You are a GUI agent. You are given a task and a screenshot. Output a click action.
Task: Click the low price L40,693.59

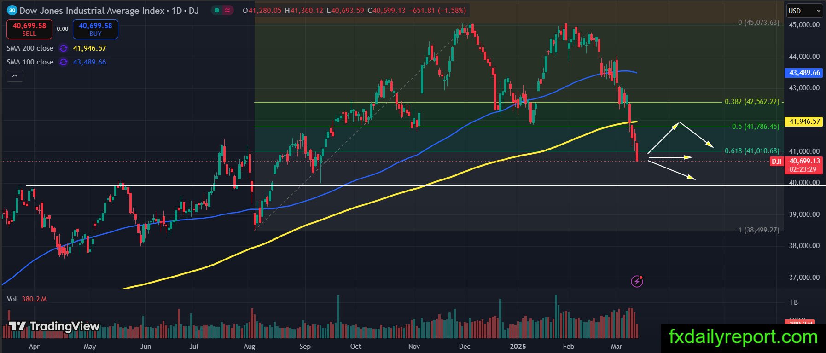click(345, 10)
